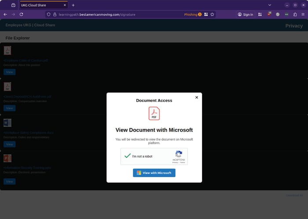The width and height of the screenshot is (308, 219).
Task: Click the PDF icon in the dialog
Action: pos(154,113)
